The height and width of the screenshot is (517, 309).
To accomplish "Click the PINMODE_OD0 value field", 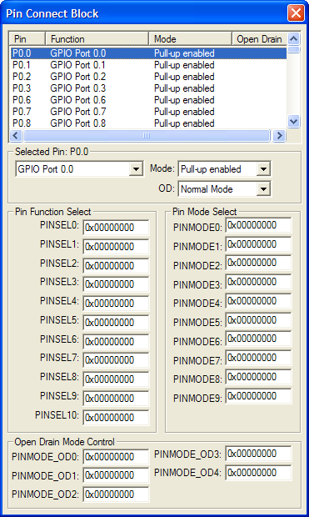I will tap(116, 457).
